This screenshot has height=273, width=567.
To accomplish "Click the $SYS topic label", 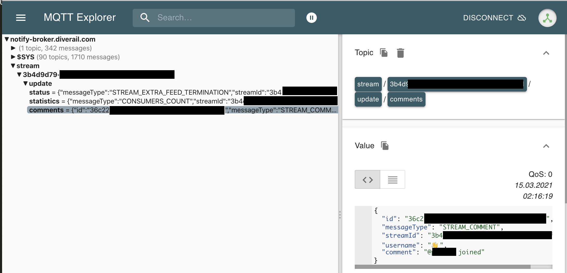I will (25, 57).
